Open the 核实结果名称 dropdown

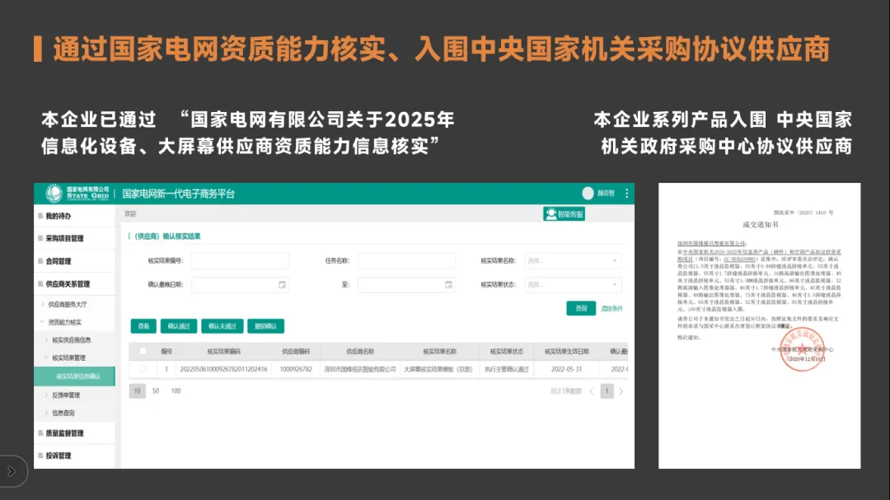coord(573,260)
